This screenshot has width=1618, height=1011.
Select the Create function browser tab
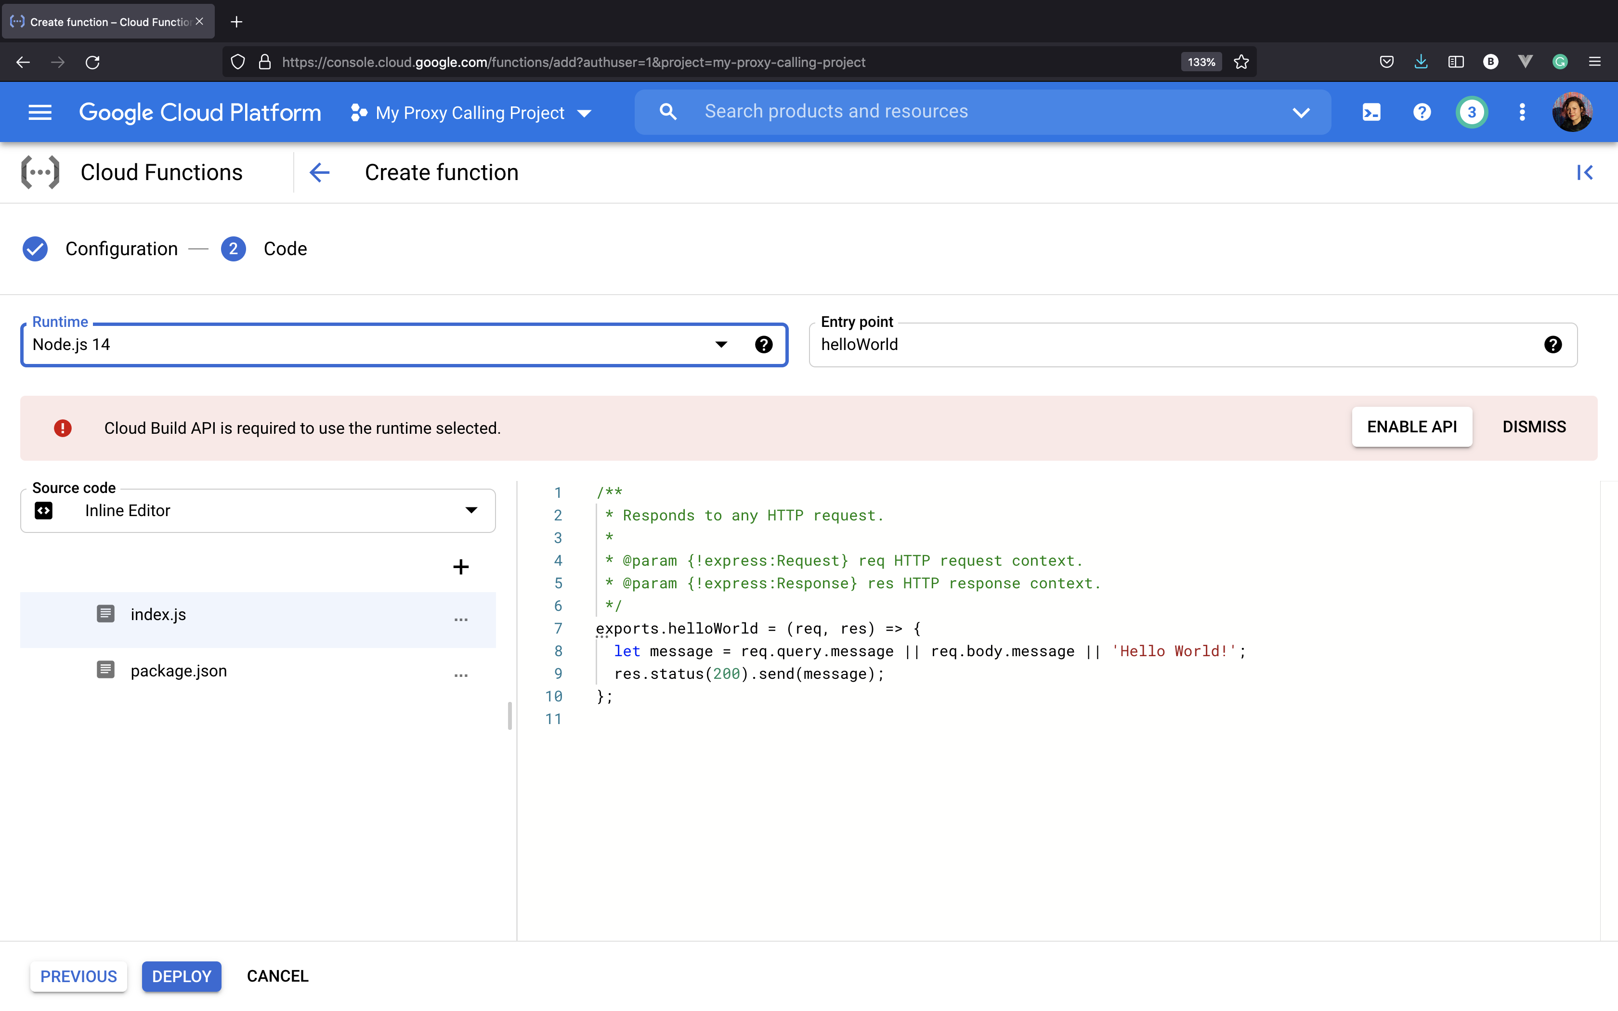[108, 21]
